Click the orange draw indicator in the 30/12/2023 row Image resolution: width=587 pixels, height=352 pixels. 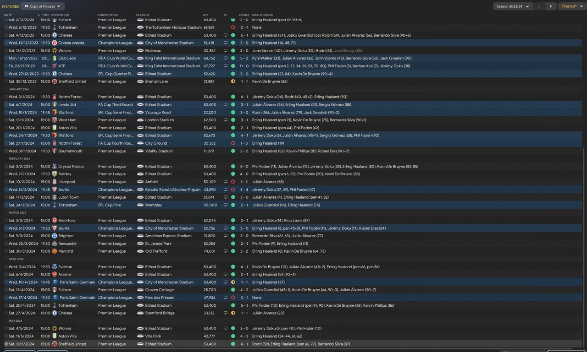pyautogui.click(x=233, y=81)
